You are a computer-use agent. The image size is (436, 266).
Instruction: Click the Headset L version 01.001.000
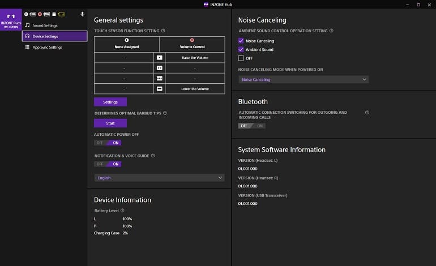(248, 169)
